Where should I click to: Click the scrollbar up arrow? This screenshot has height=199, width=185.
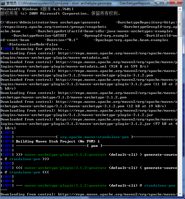click(180, 9)
